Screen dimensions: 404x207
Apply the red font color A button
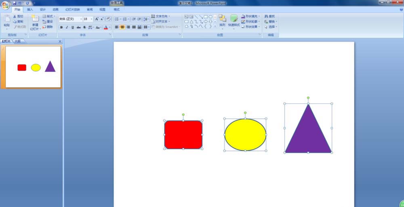point(105,27)
